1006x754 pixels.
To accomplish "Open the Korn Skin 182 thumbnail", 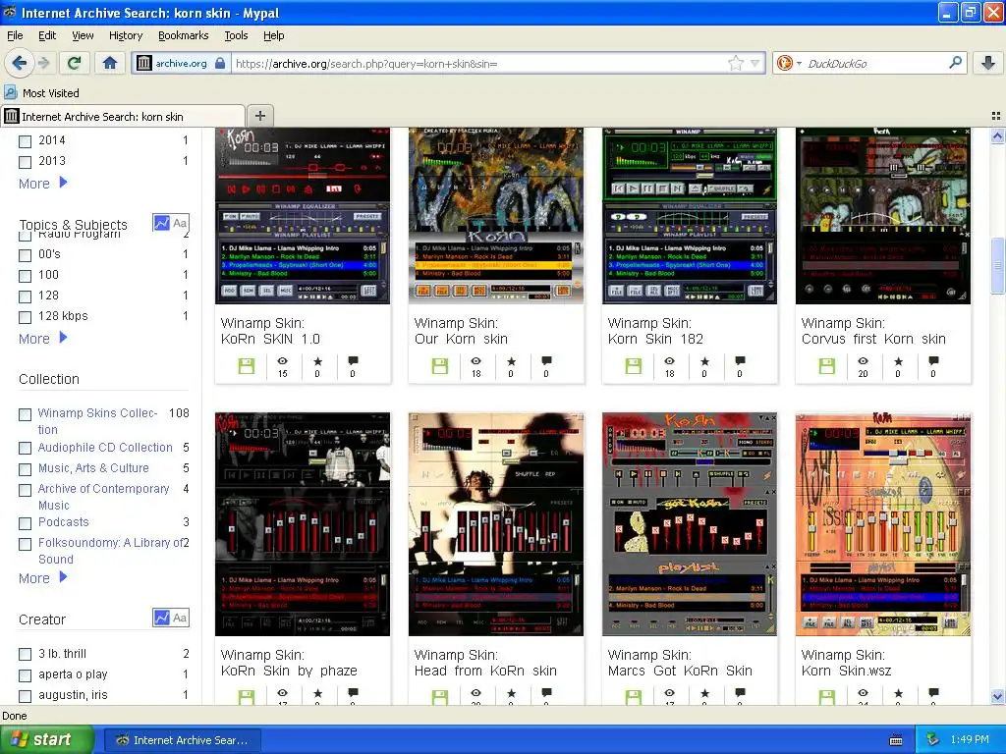I will [689, 215].
